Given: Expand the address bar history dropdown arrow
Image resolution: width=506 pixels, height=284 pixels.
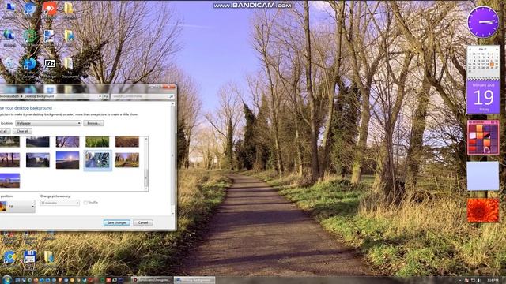Looking at the screenshot, I should pos(100,96).
